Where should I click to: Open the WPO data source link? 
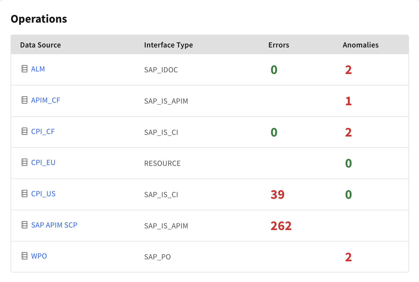click(x=39, y=256)
